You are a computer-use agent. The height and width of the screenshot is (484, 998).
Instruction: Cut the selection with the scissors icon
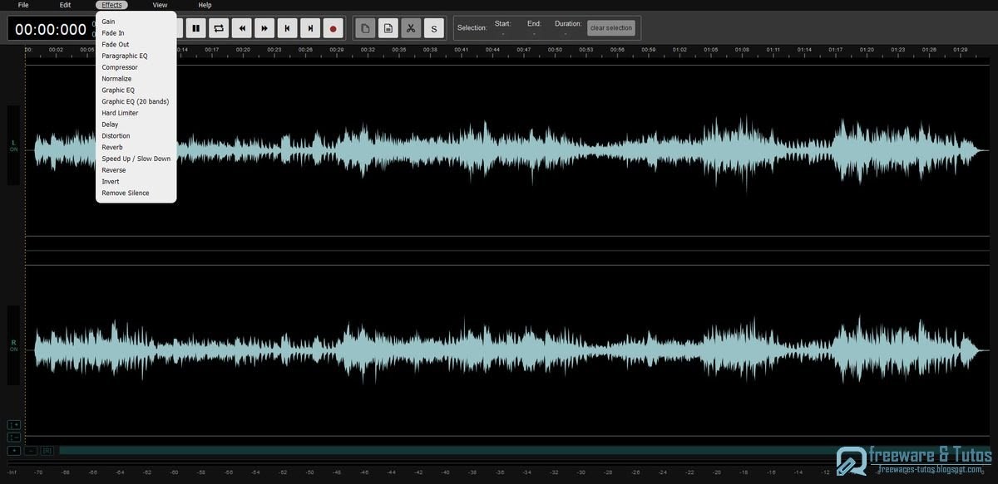pos(410,27)
